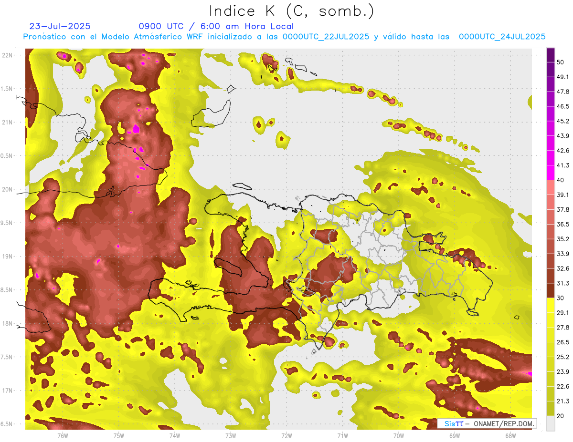This screenshot has height=442, width=573.
Task: Click the color scale value '21.3'
Action: (563, 401)
